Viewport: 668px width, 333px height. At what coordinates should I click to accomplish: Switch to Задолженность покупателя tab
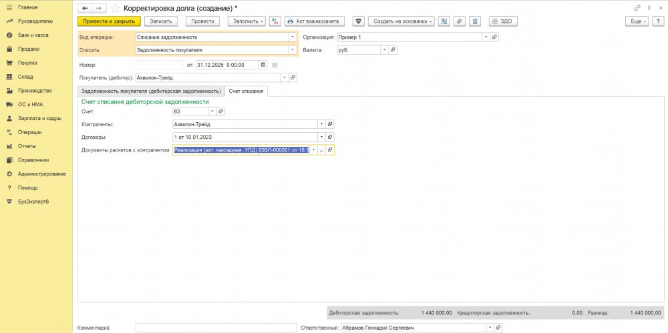pos(151,91)
